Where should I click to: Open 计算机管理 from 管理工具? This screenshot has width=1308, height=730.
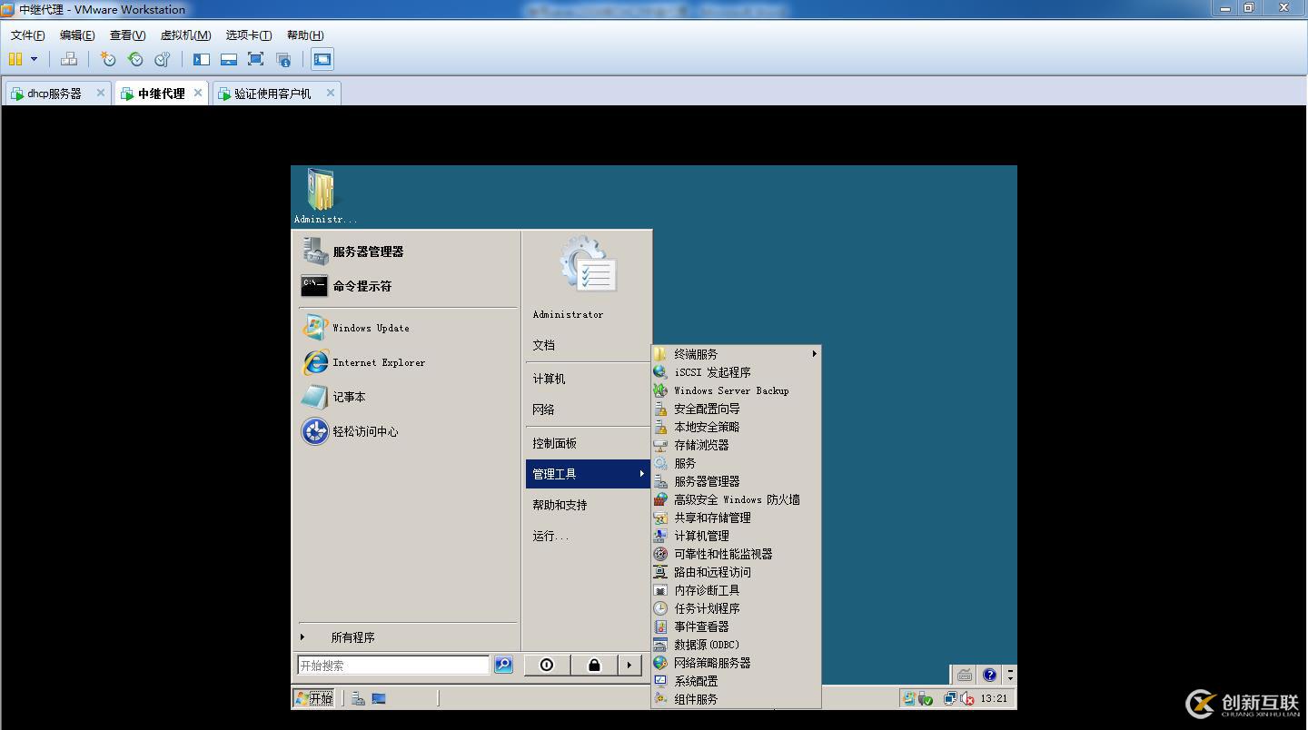point(736,536)
